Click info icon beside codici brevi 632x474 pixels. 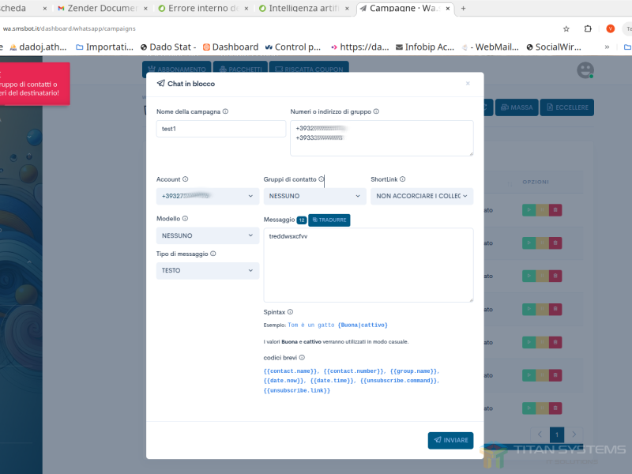302,358
